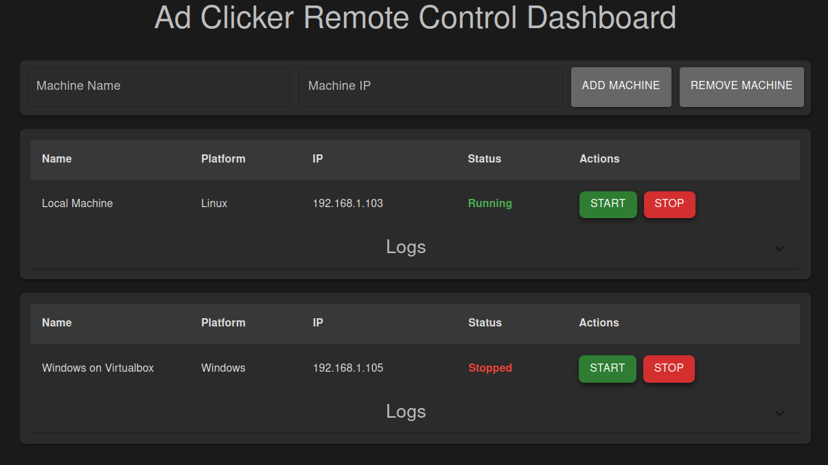The width and height of the screenshot is (828, 465).
Task: Click REMOVE MACHINE button
Action: click(x=741, y=86)
